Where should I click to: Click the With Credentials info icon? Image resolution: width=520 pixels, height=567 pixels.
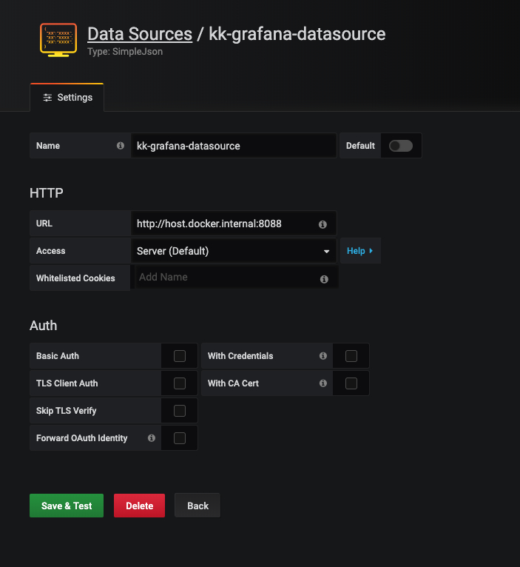point(323,356)
